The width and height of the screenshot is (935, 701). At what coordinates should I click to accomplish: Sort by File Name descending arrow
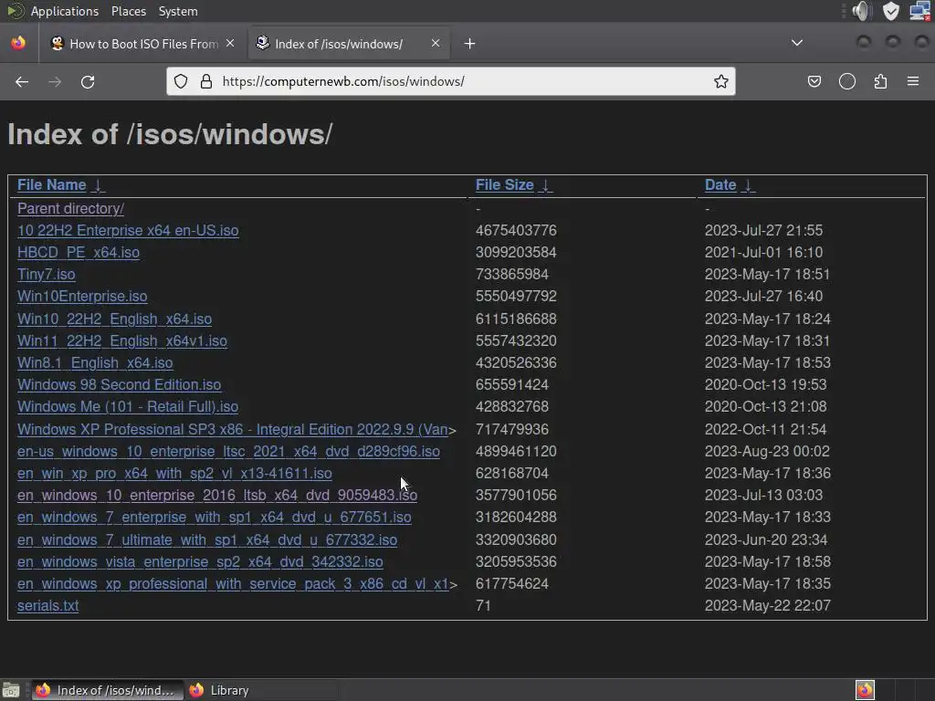[99, 185]
